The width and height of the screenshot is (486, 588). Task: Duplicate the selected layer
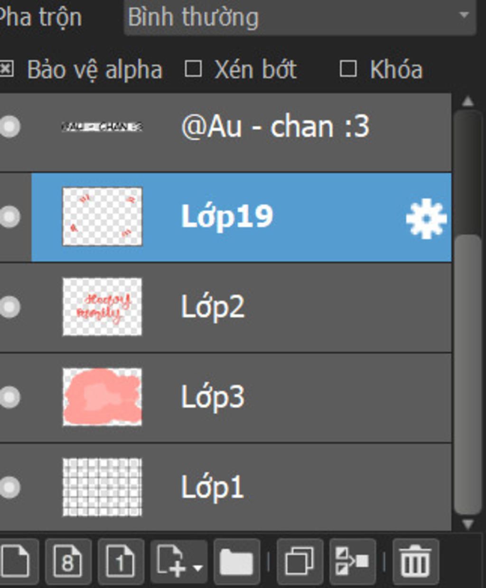(x=299, y=561)
